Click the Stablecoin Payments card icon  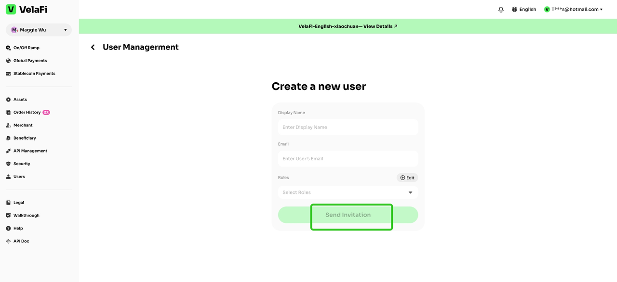[8, 74]
